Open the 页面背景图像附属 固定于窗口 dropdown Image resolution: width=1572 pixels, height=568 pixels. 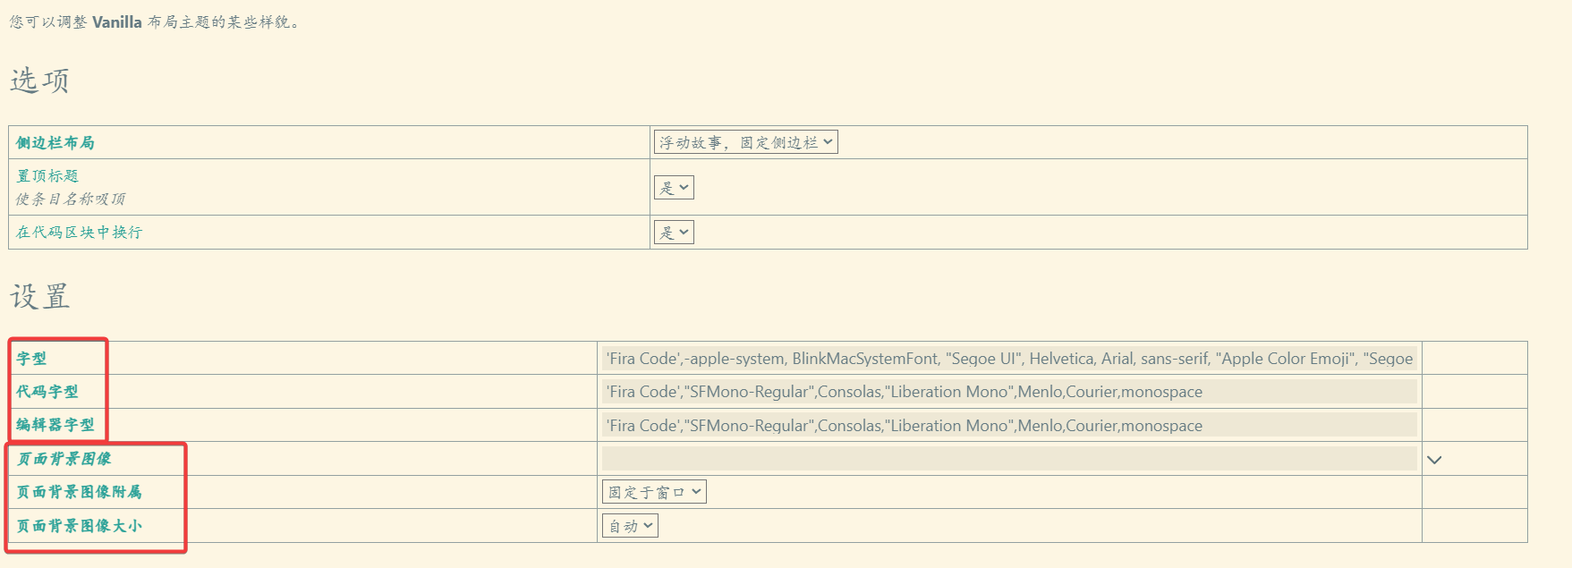click(x=654, y=492)
